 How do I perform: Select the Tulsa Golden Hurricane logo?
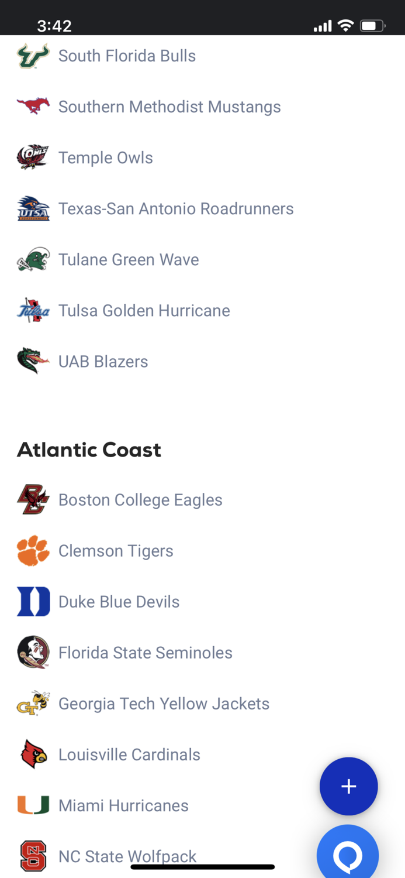pos(33,310)
